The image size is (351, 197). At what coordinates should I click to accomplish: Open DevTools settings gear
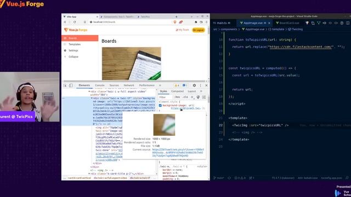click(194, 85)
